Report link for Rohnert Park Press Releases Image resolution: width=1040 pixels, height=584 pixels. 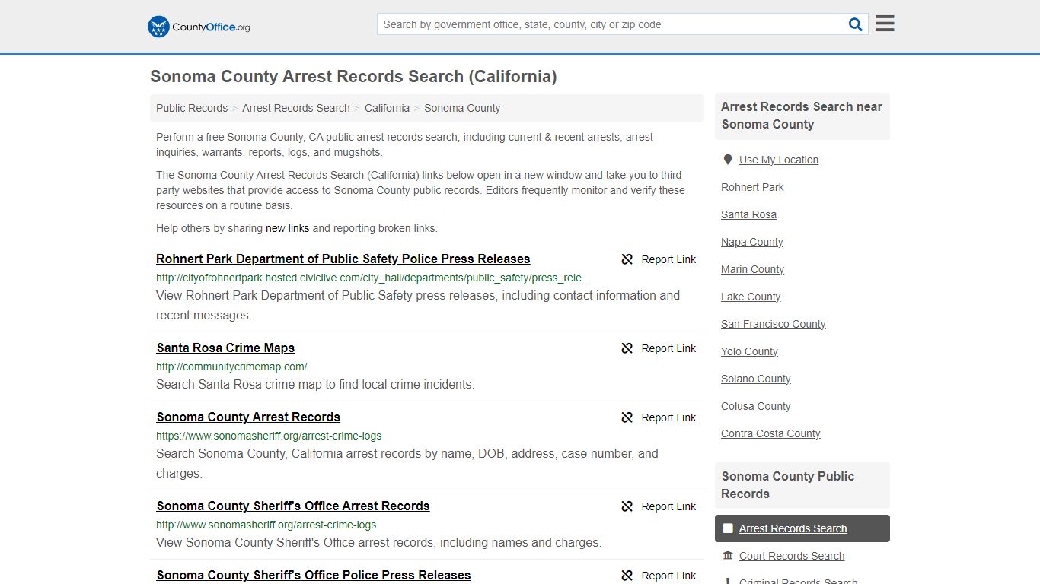(668, 259)
